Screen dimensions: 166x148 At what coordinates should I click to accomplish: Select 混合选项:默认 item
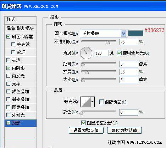pyautogui.click(x=21, y=29)
